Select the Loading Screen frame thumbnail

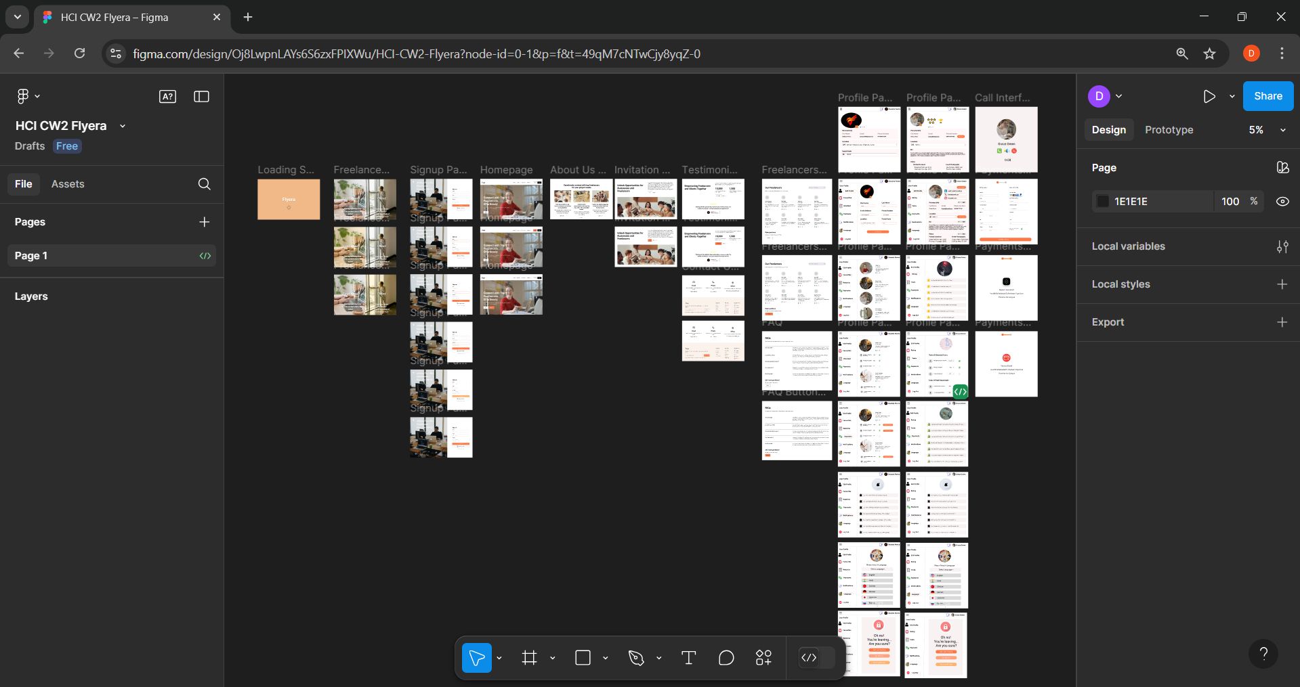[x=289, y=199]
